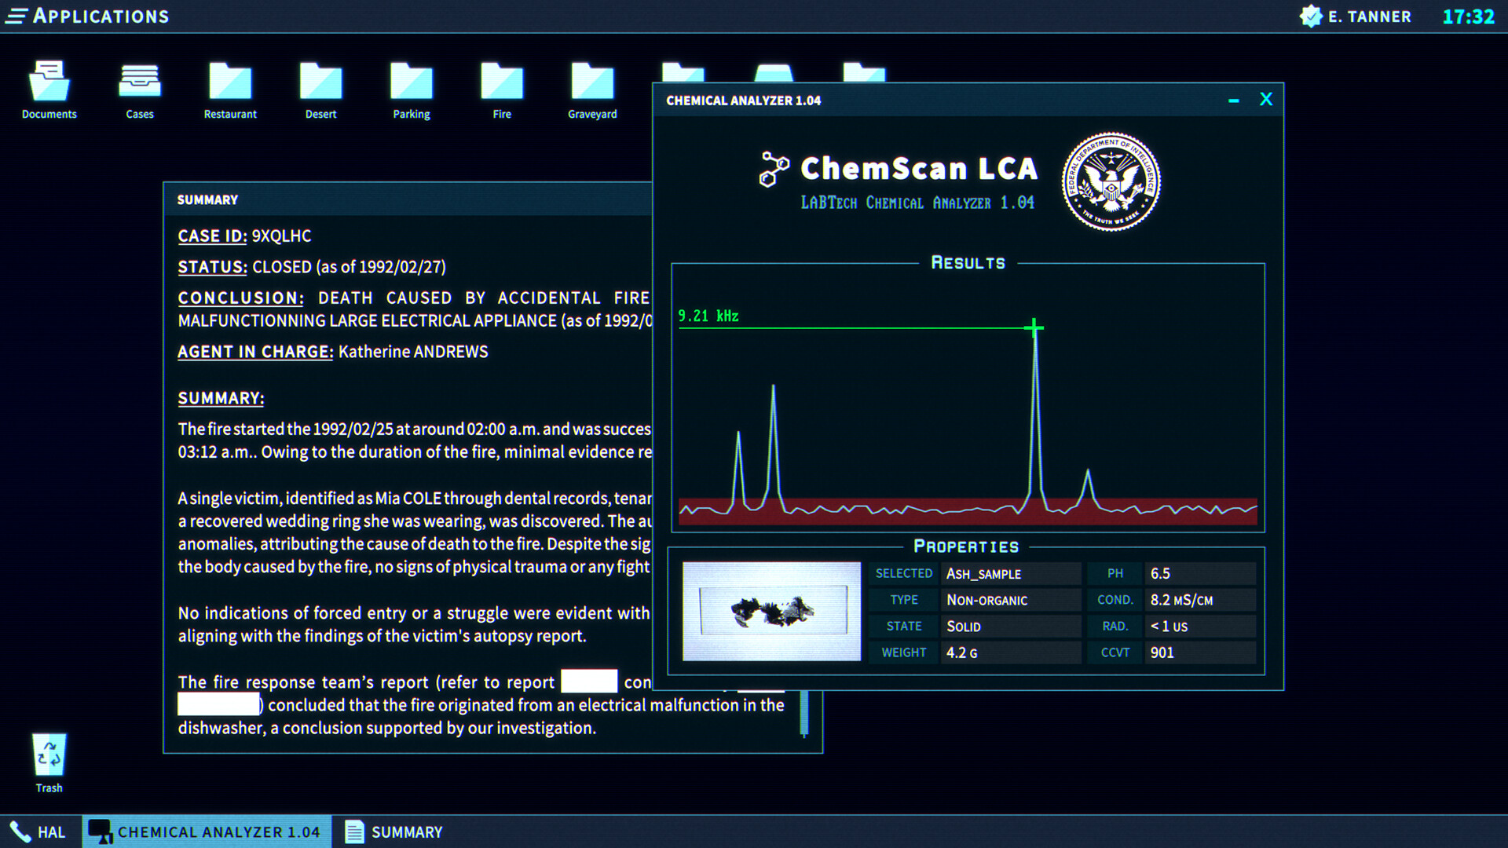Open the Cases folder
1508x848 pixels.
139,86
